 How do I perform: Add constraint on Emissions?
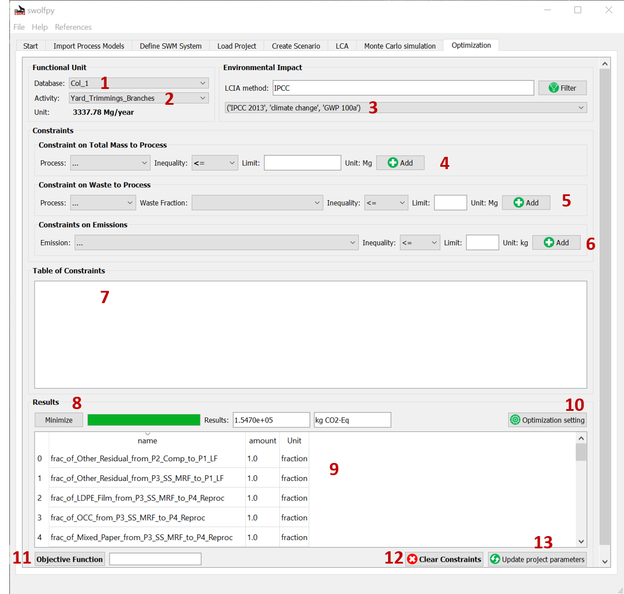[556, 243]
